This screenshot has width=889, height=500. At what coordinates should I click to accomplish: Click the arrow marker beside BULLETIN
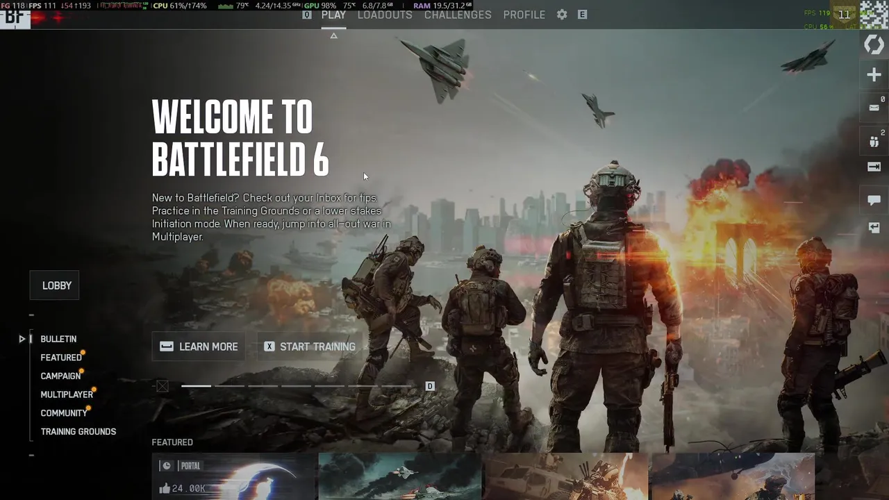[22, 339]
